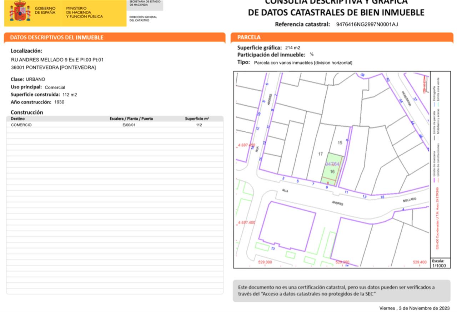Click the '214 m2' graphic surface value
The height and width of the screenshot is (312, 457).
coord(293,47)
